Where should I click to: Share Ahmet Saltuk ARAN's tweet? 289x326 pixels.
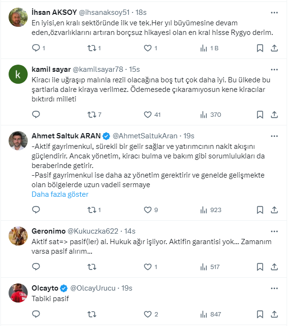click(x=274, y=210)
